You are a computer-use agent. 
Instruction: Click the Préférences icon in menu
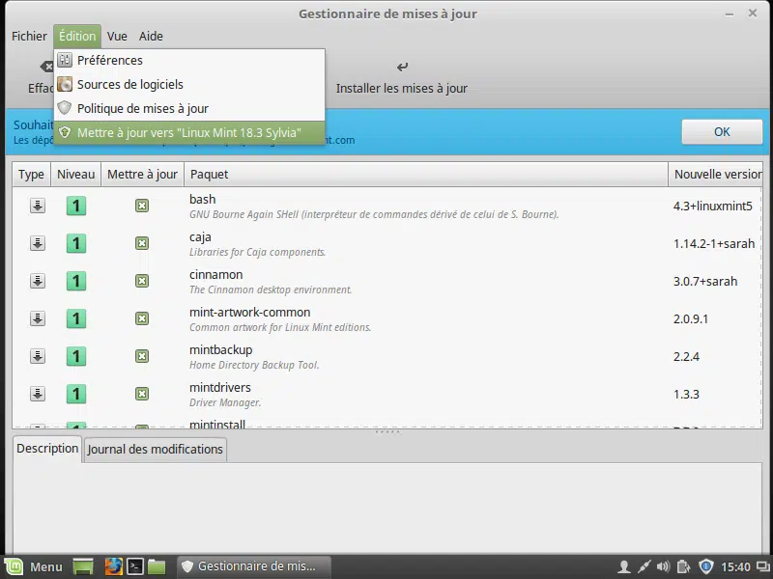65,60
